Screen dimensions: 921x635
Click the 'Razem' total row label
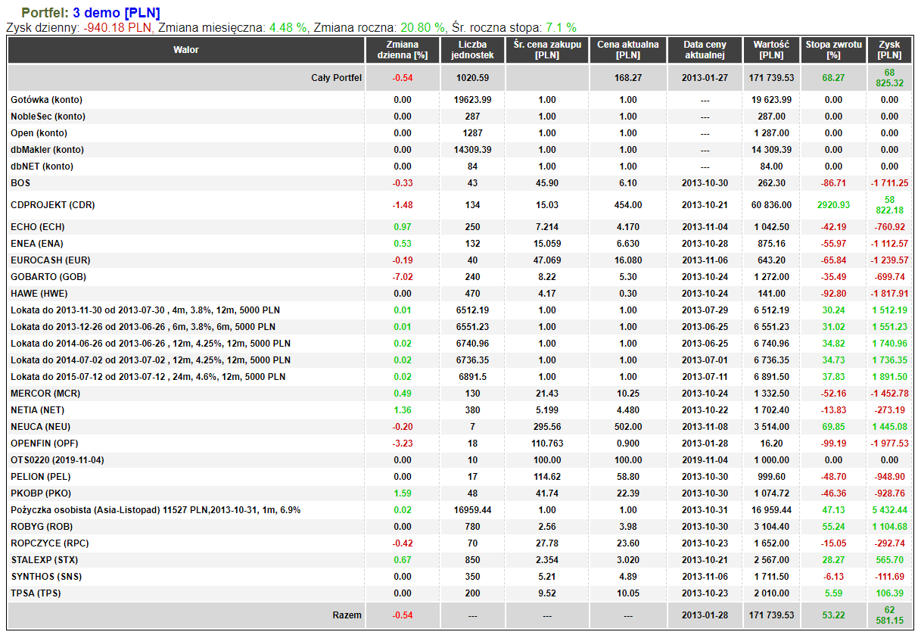[347, 615]
